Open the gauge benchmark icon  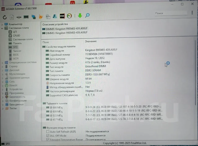point(69,16)
